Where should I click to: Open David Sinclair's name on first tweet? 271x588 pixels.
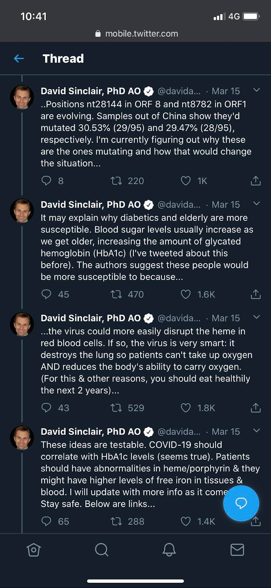[91, 91]
